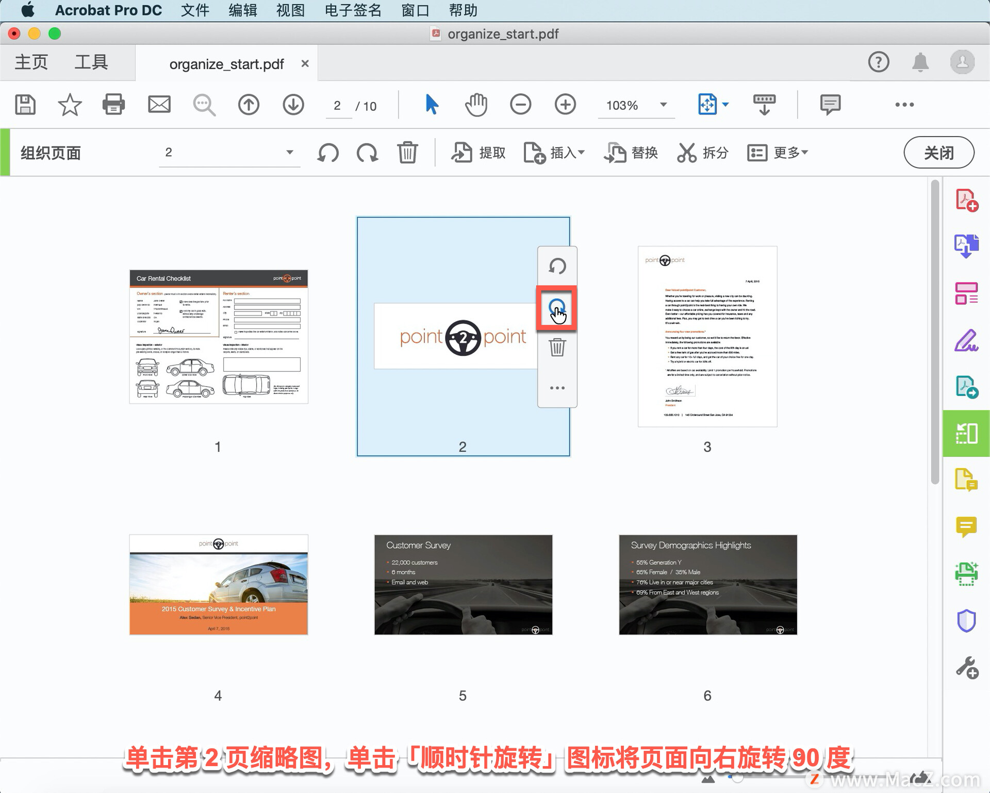Open the page range selector dropdown
The image size is (990, 793).
(289, 153)
